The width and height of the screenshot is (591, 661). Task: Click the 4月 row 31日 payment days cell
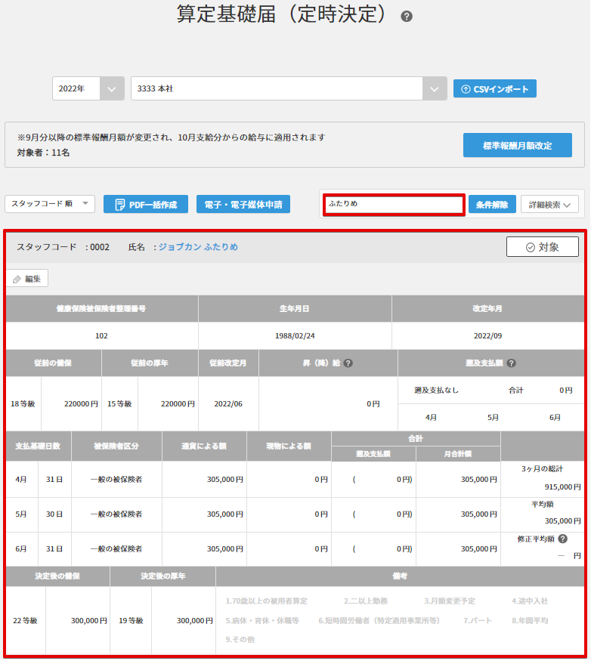pos(54,479)
